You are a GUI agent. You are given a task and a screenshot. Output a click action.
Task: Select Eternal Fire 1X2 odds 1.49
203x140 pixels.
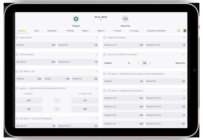(x=85, y=79)
